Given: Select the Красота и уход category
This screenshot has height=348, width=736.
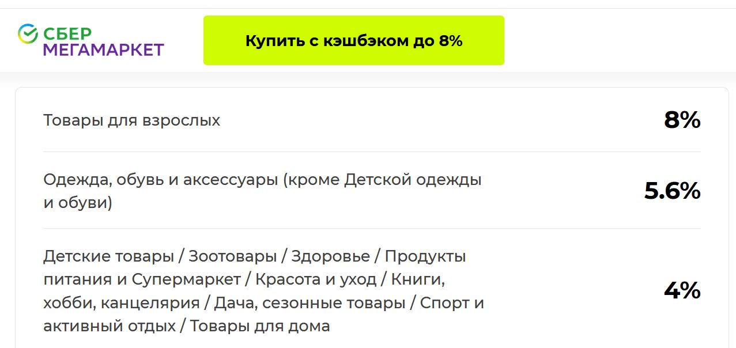Looking at the screenshot, I should point(316,279).
